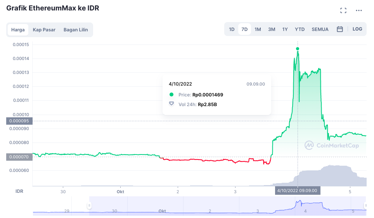Click IDR currency label on axis

click(19, 191)
